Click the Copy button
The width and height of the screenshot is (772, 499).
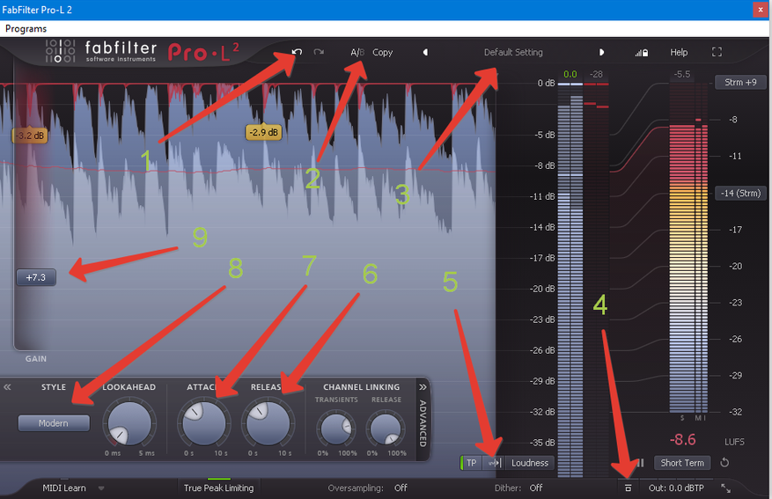pos(383,52)
